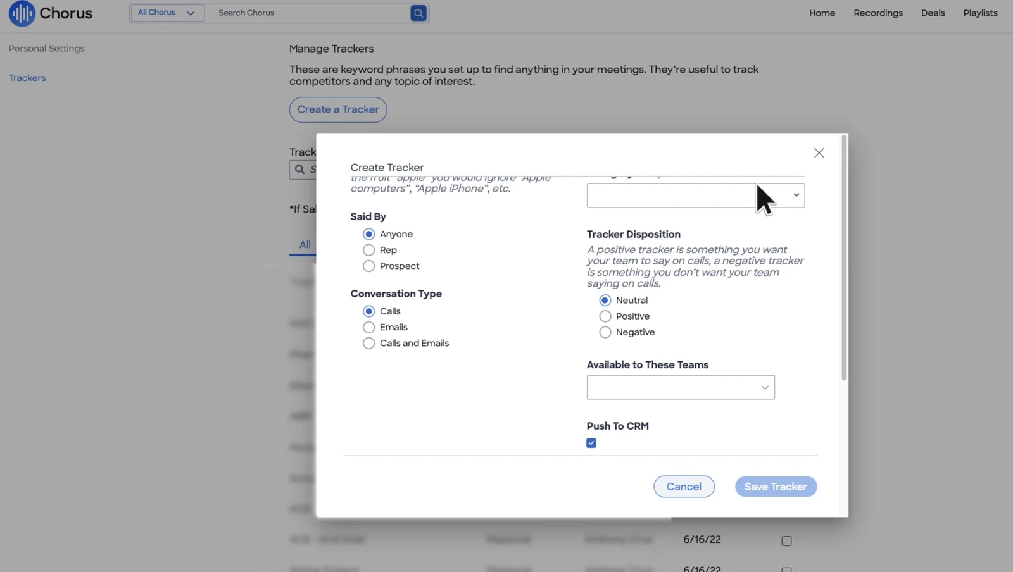Click the Save Tracker button
This screenshot has width=1013, height=572.
(776, 487)
